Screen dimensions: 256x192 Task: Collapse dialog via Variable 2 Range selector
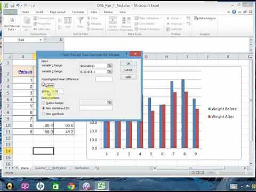pos(109,71)
